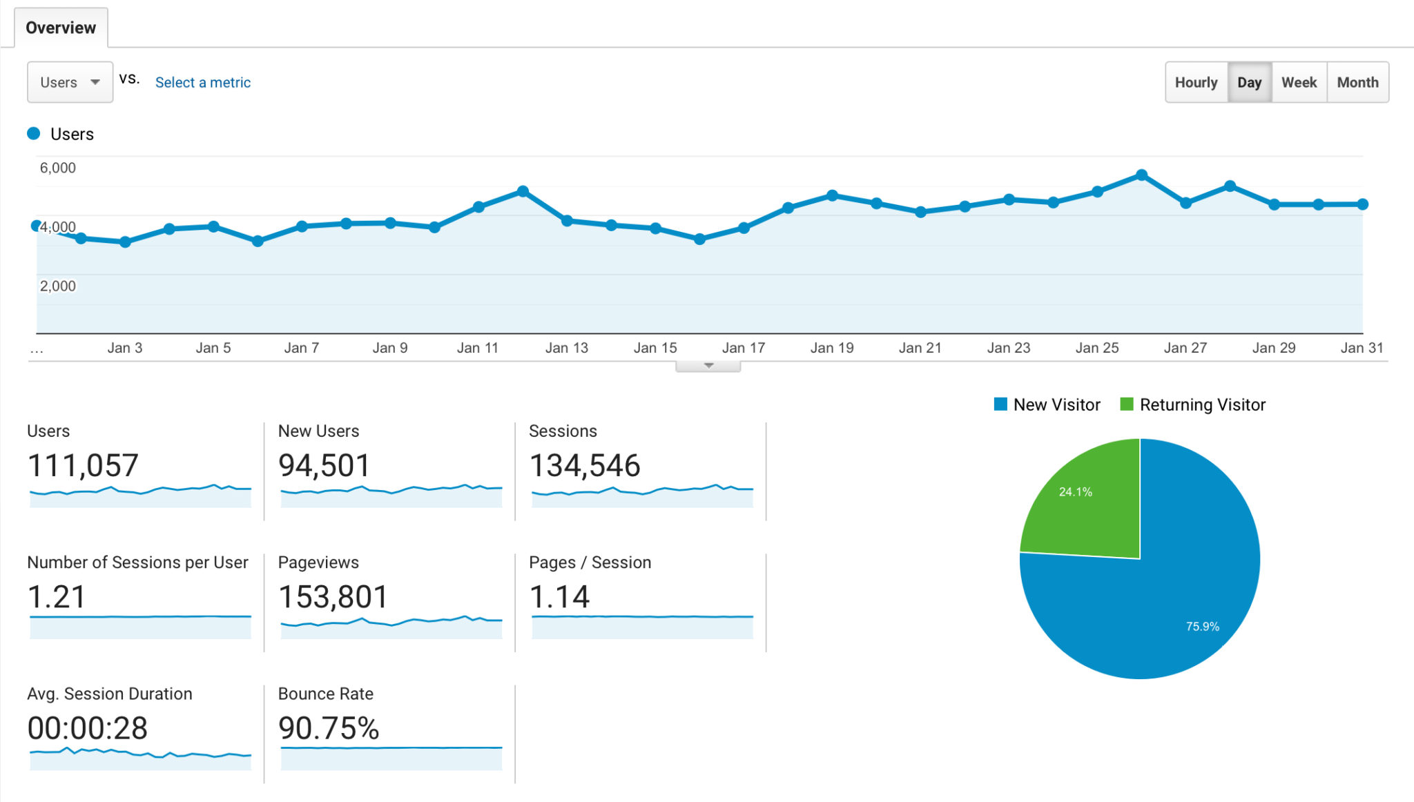Click the last data point on Jan 31

point(1363,204)
